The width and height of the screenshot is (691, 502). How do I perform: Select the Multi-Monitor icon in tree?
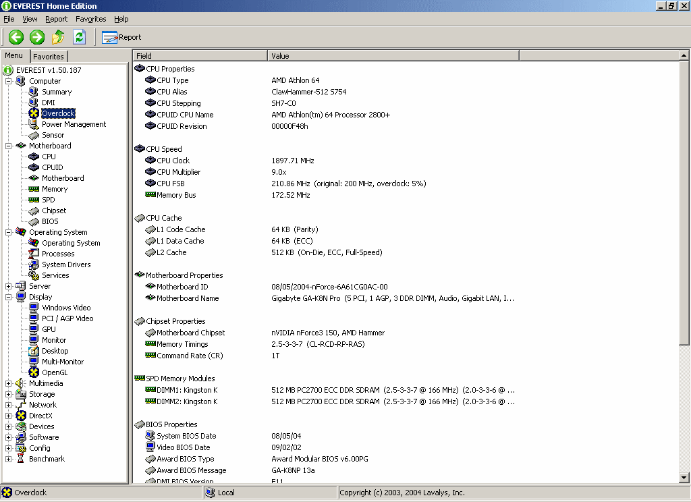click(x=34, y=362)
